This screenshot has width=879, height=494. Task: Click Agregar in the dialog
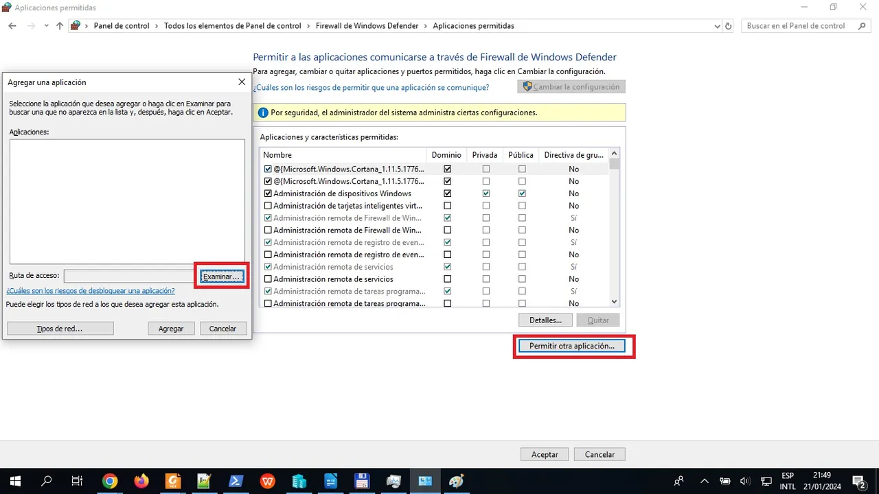(x=171, y=329)
